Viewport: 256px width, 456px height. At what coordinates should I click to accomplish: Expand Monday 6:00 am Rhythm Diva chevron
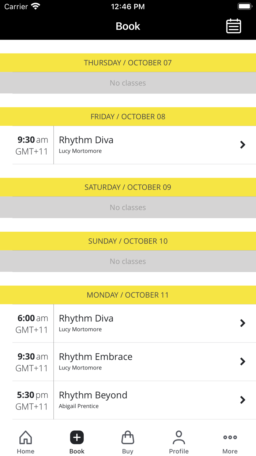(x=242, y=323)
